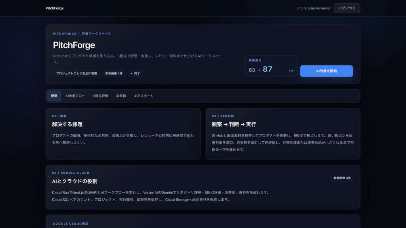Click the previous score 83
Image resolution: width=406 pixels, height=228 pixels.
(252, 70)
